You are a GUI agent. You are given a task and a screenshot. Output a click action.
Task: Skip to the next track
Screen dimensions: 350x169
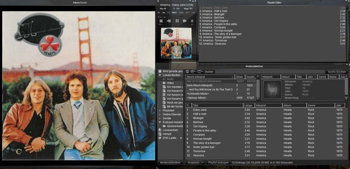(x=184, y=21)
